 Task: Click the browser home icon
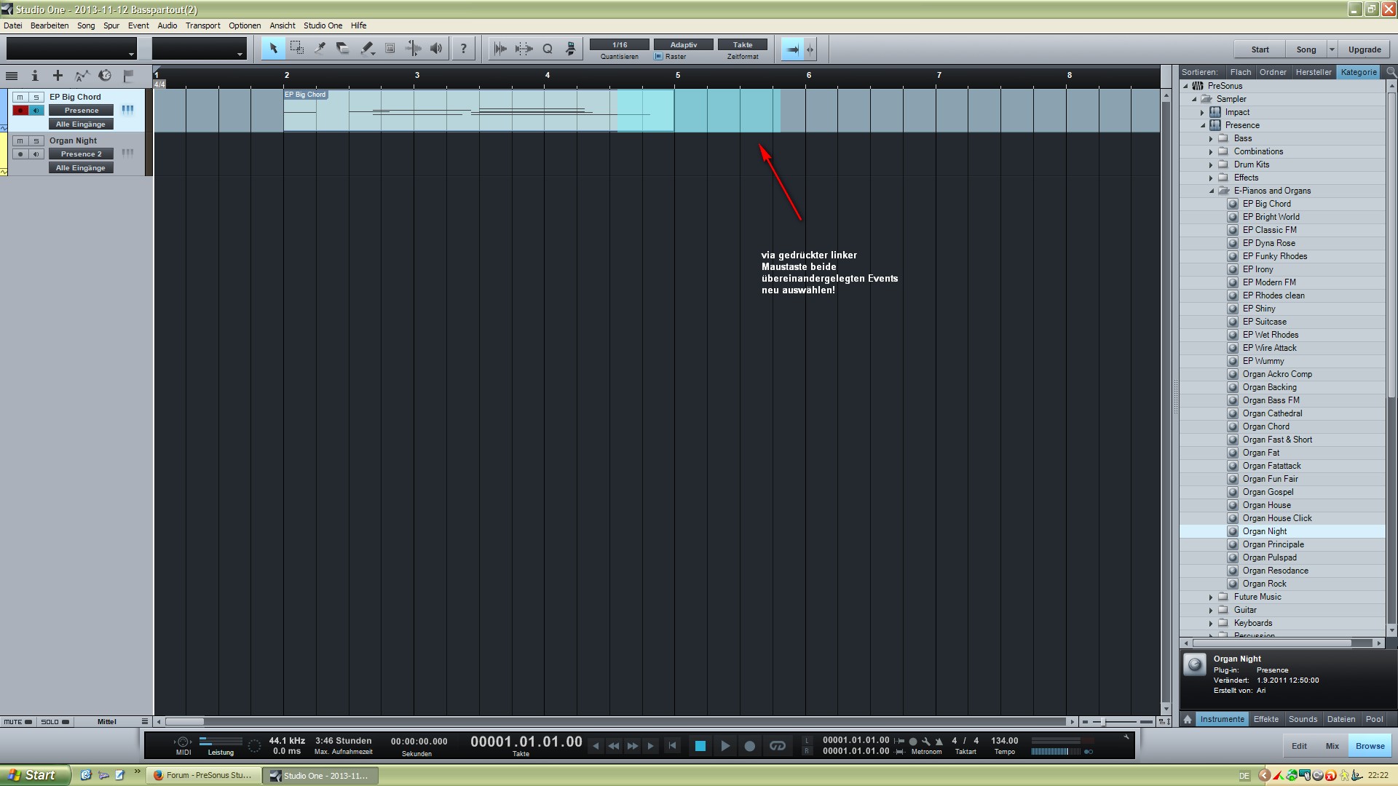1188,719
